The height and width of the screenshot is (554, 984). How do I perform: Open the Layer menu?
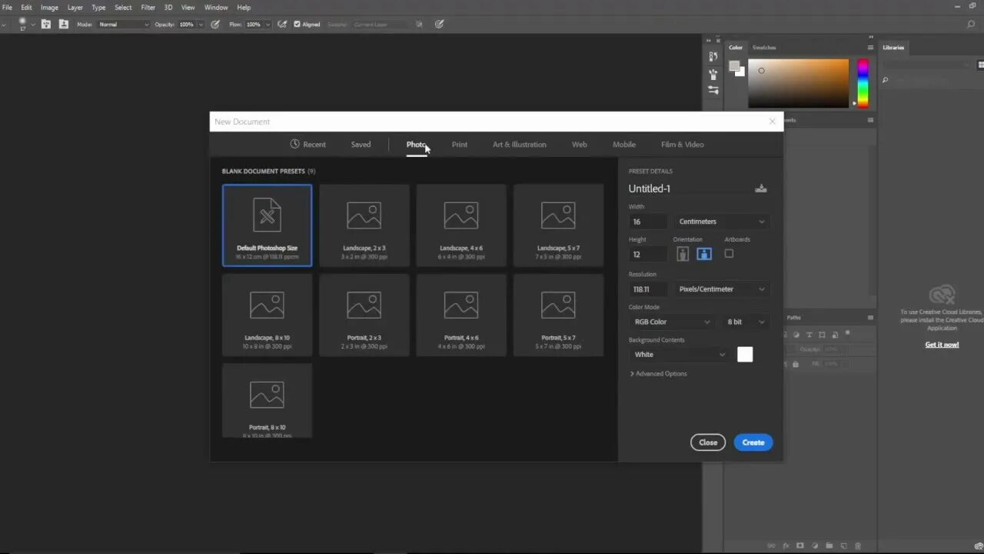click(x=75, y=7)
